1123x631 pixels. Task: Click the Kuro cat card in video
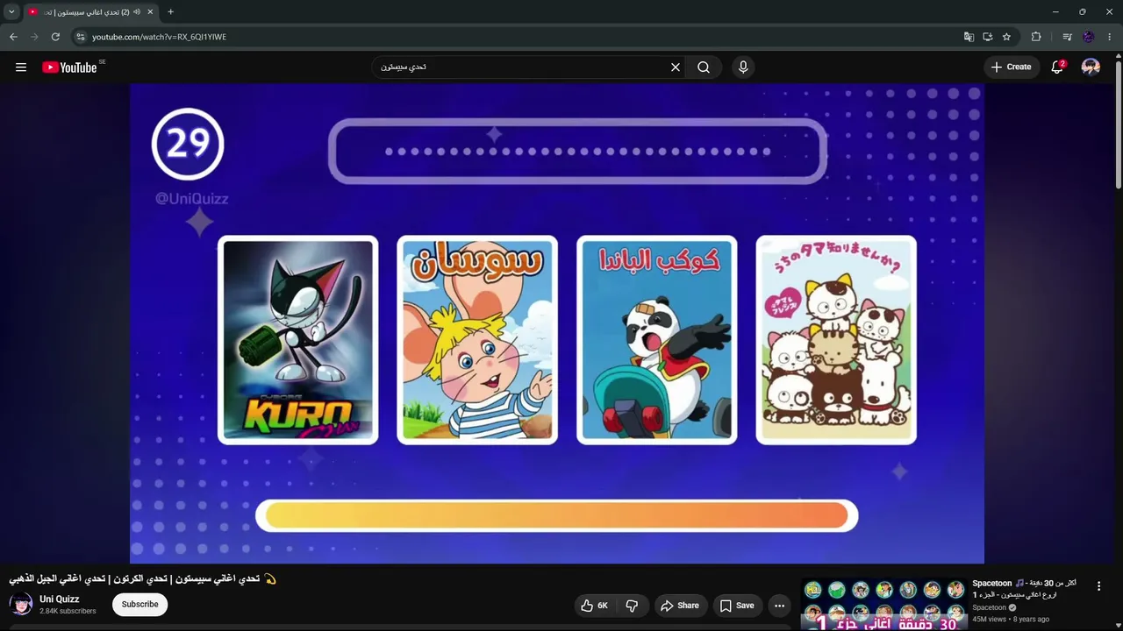[x=298, y=340]
